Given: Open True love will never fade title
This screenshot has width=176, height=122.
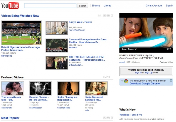Looking at the screenshot, I should point(11,98).
